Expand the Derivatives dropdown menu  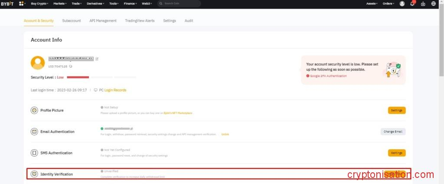point(95,3)
